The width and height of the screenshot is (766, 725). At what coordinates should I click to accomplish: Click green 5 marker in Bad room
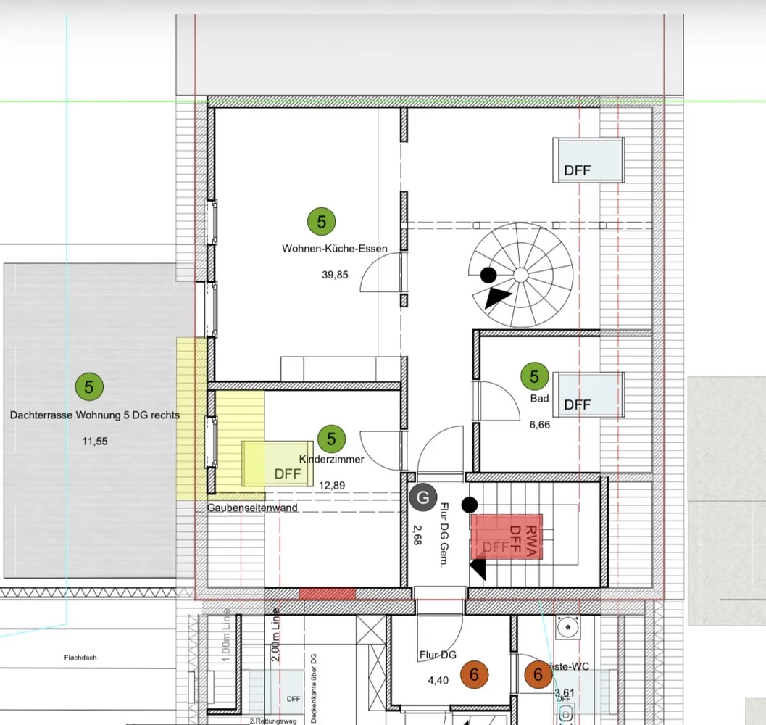(x=534, y=376)
